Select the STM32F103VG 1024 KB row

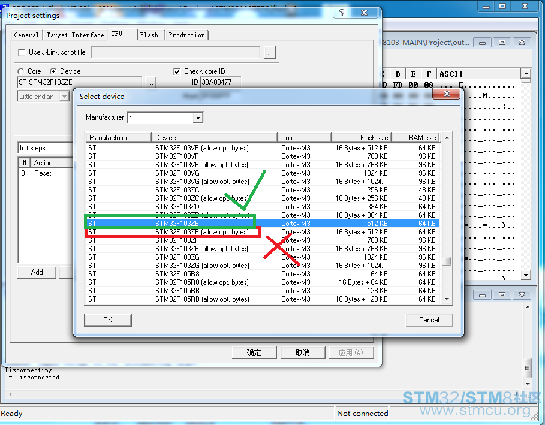click(263, 173)
